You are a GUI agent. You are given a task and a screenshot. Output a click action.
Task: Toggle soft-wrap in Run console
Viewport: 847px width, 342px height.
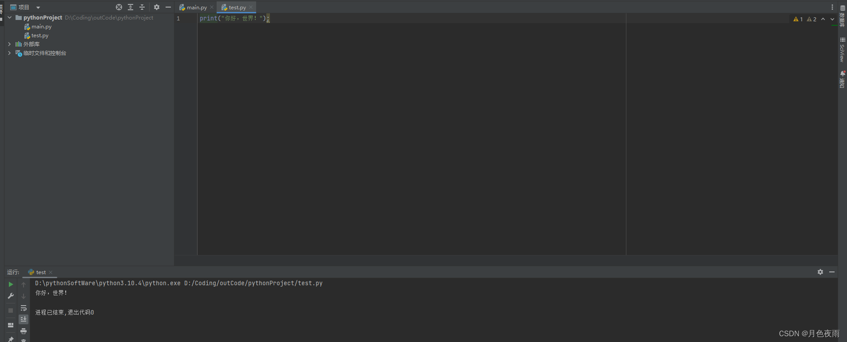click(24, 308)
